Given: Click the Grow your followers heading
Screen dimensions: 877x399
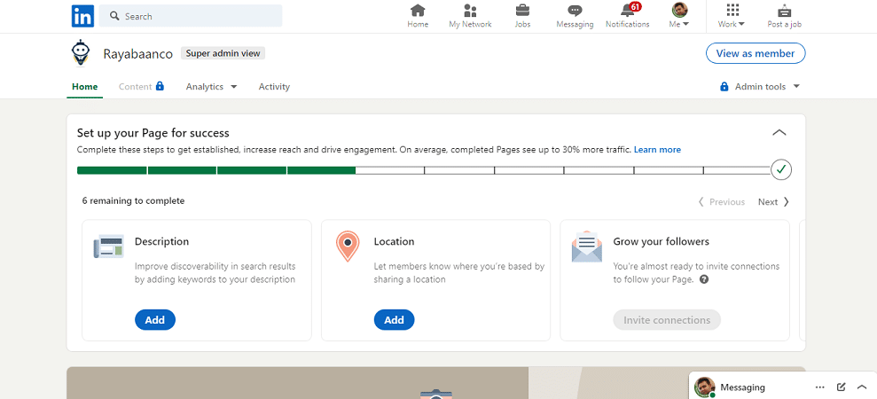Looking at the screenshot, I should (662, 242).
